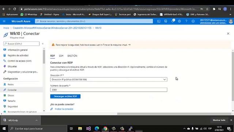
Task: Switch to the BASTION tab
Action: click(x=72, y=56)
